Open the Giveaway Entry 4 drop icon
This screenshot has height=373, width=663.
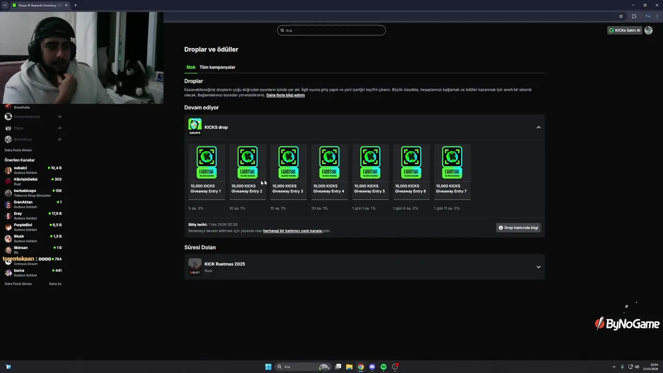329,163
